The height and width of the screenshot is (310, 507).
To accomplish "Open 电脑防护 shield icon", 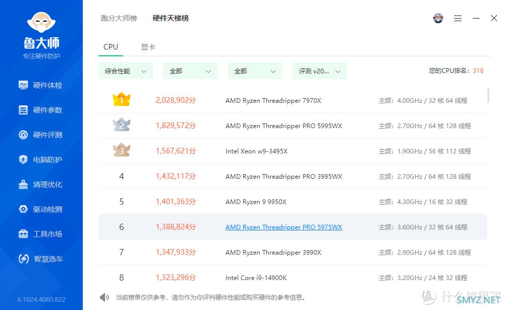I will [23, 160].
